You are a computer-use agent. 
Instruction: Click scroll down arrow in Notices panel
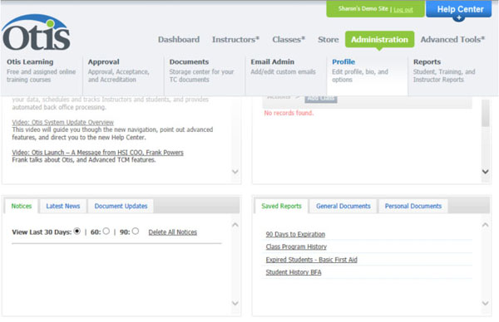point(235,303)
